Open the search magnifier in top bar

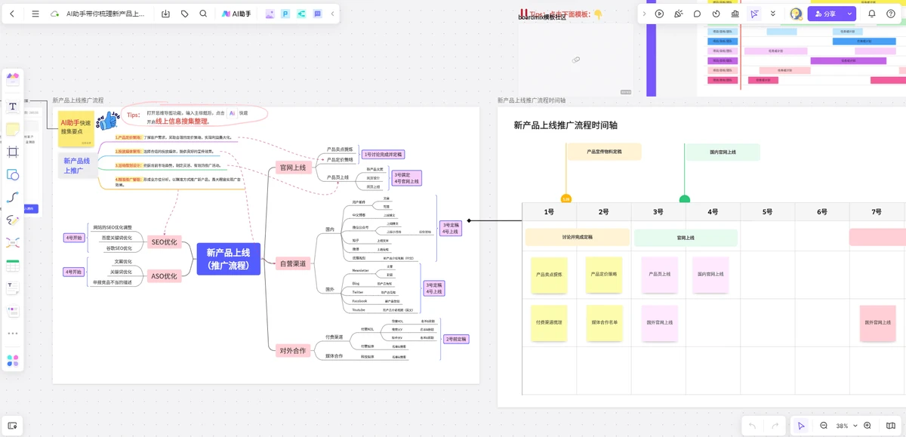point(203,14)
